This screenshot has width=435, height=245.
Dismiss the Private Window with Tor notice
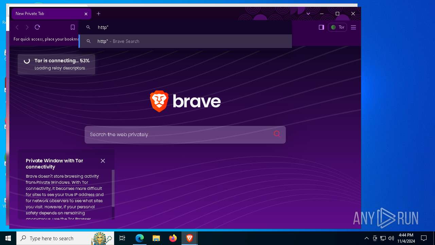103,161
